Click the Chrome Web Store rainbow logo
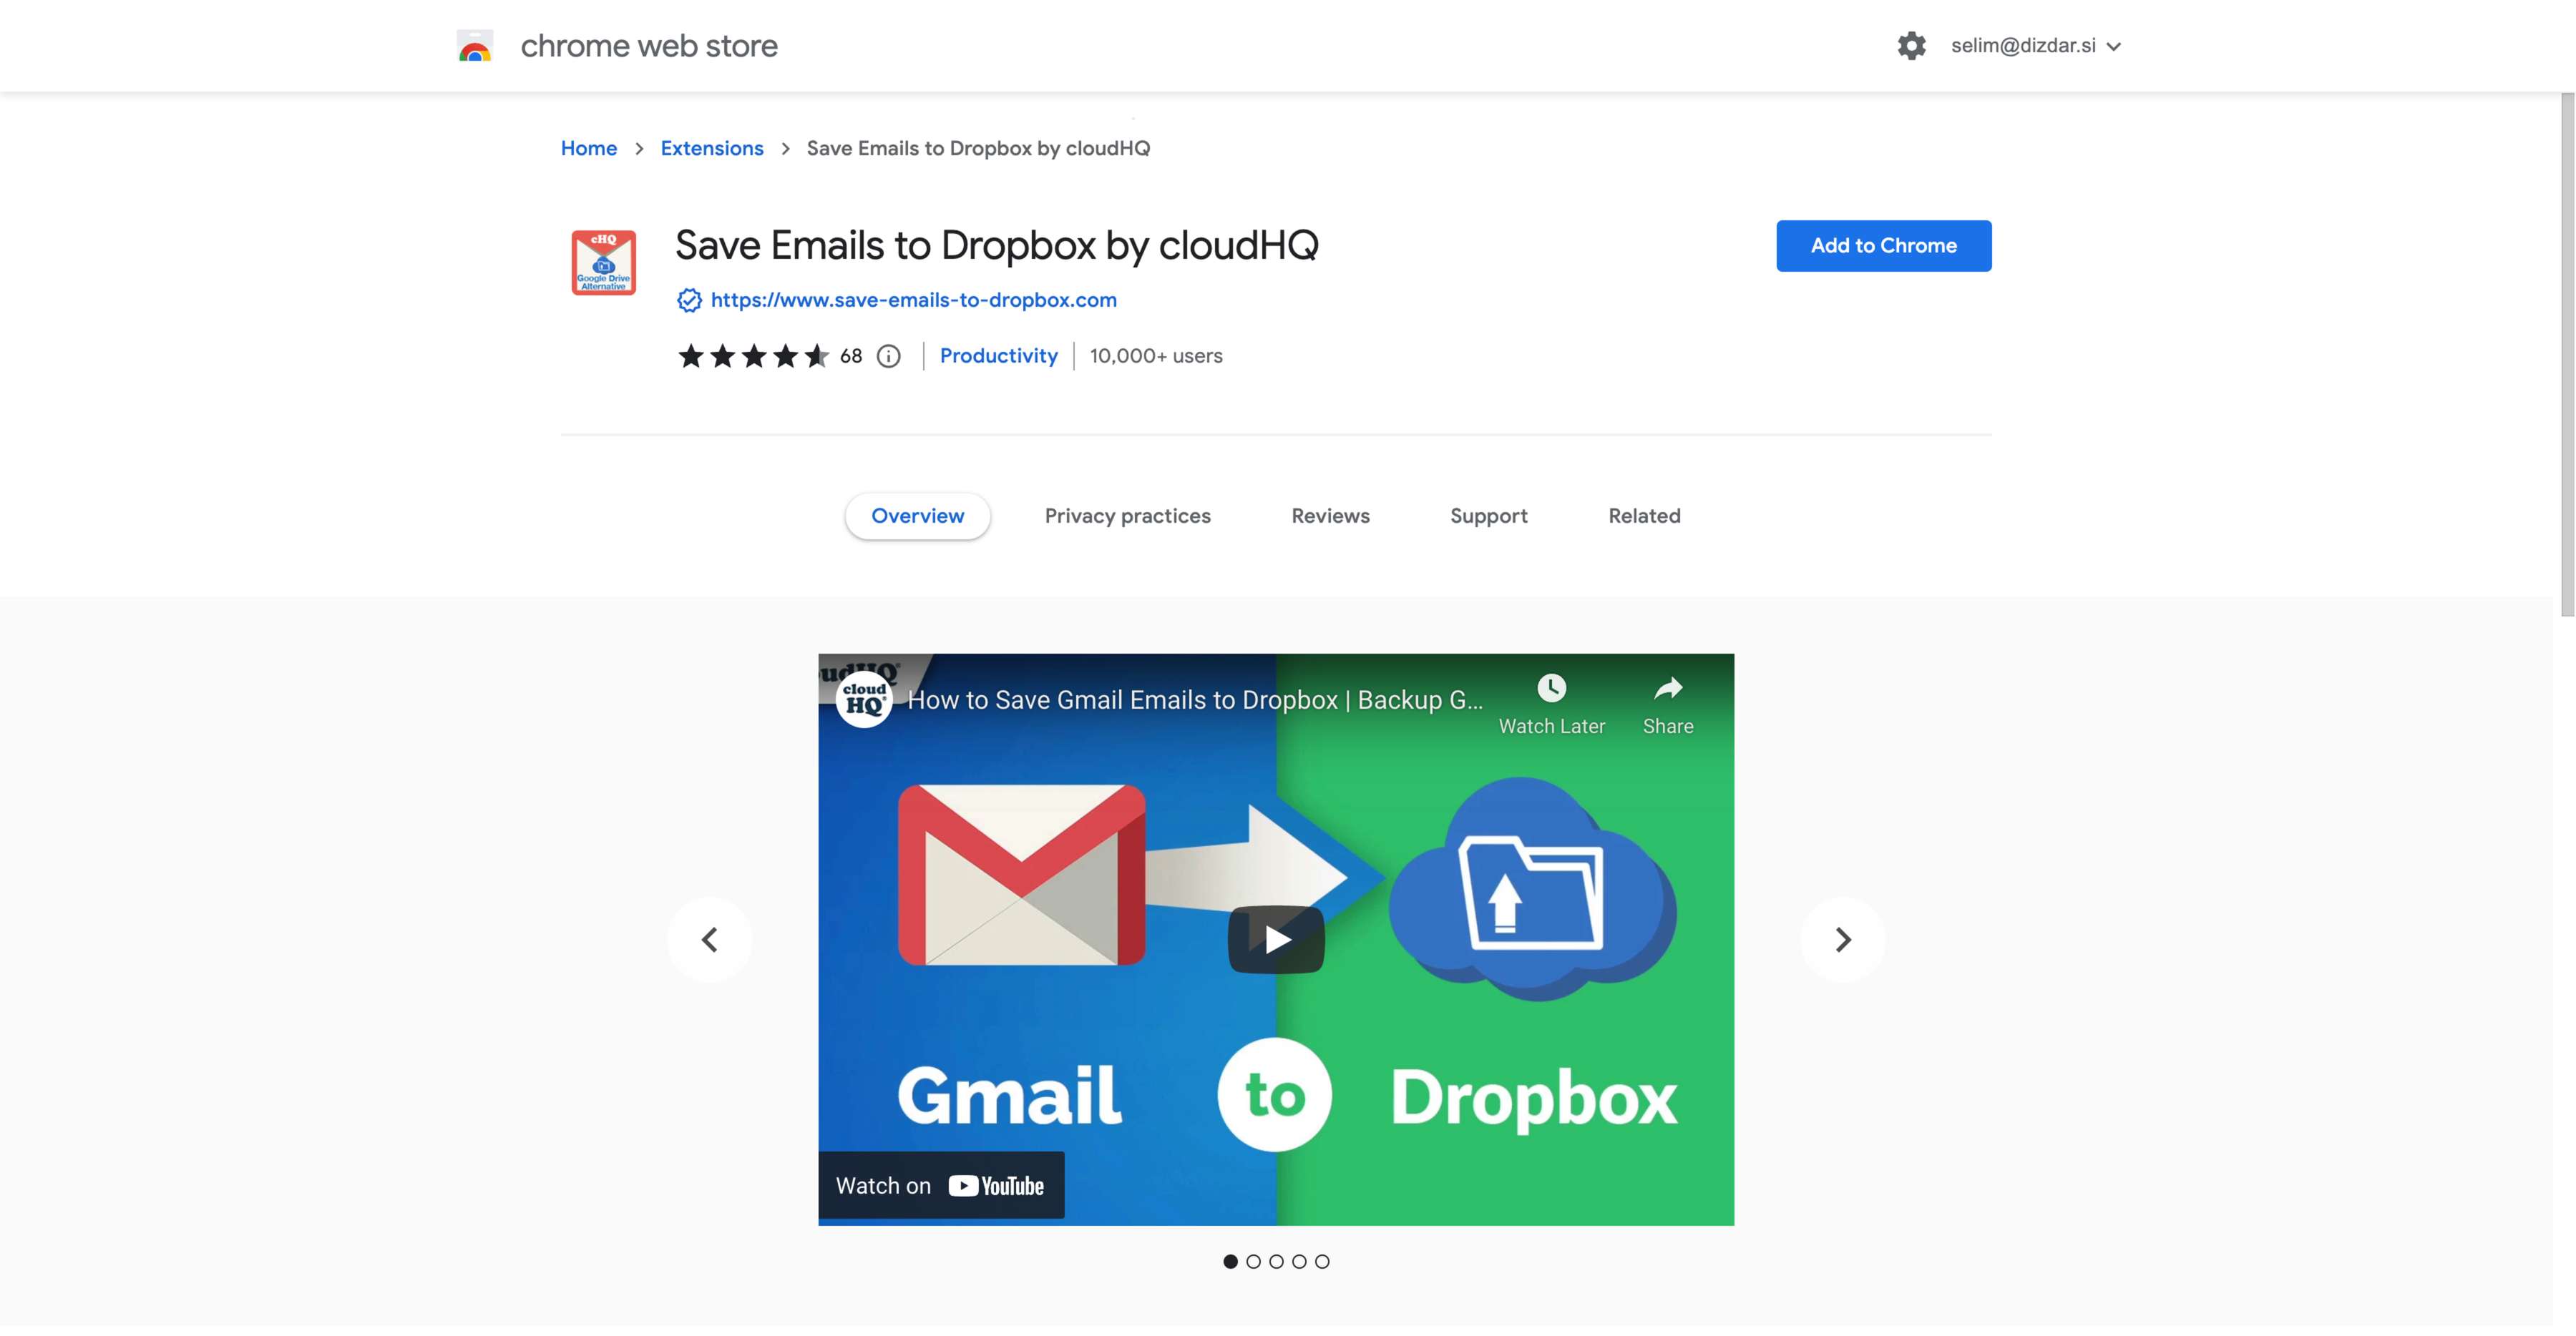Viewport: 2576px width, 1336px height. pyautogui.click(x=475, y=46)
